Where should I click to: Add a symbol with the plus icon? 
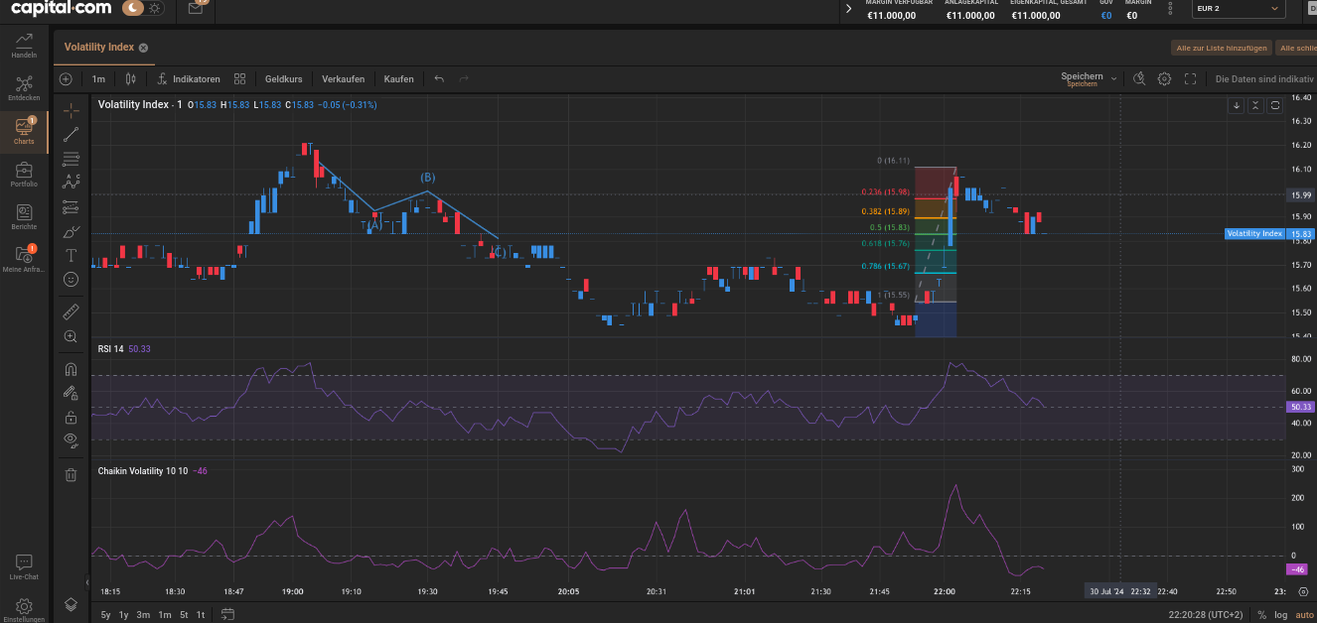(x=66, y=78)
